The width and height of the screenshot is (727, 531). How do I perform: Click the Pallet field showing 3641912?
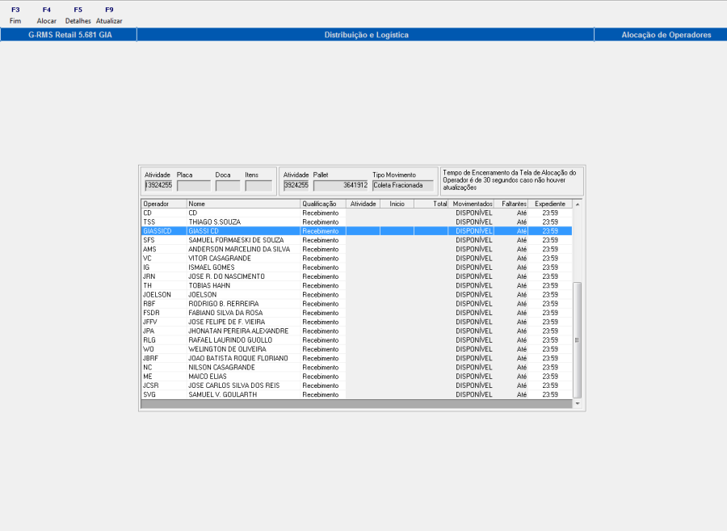(x=341, y=186)
